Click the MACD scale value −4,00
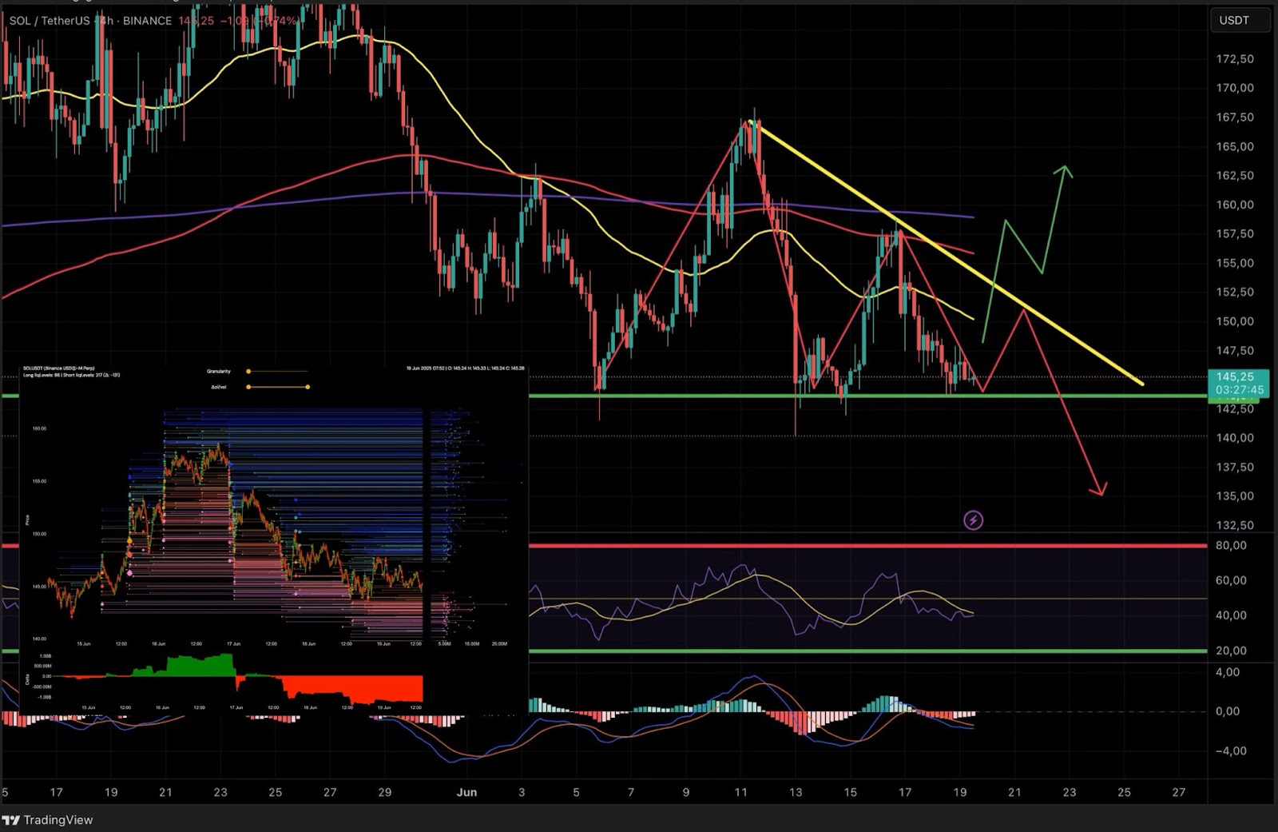The height and width of the screenshot is (832, 1278). click(1231, 751)
